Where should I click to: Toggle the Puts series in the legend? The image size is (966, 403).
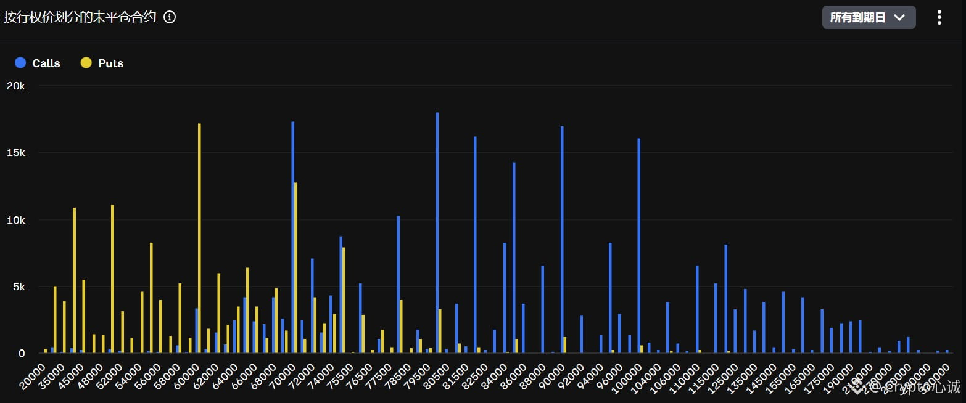(x=102, y=63)
